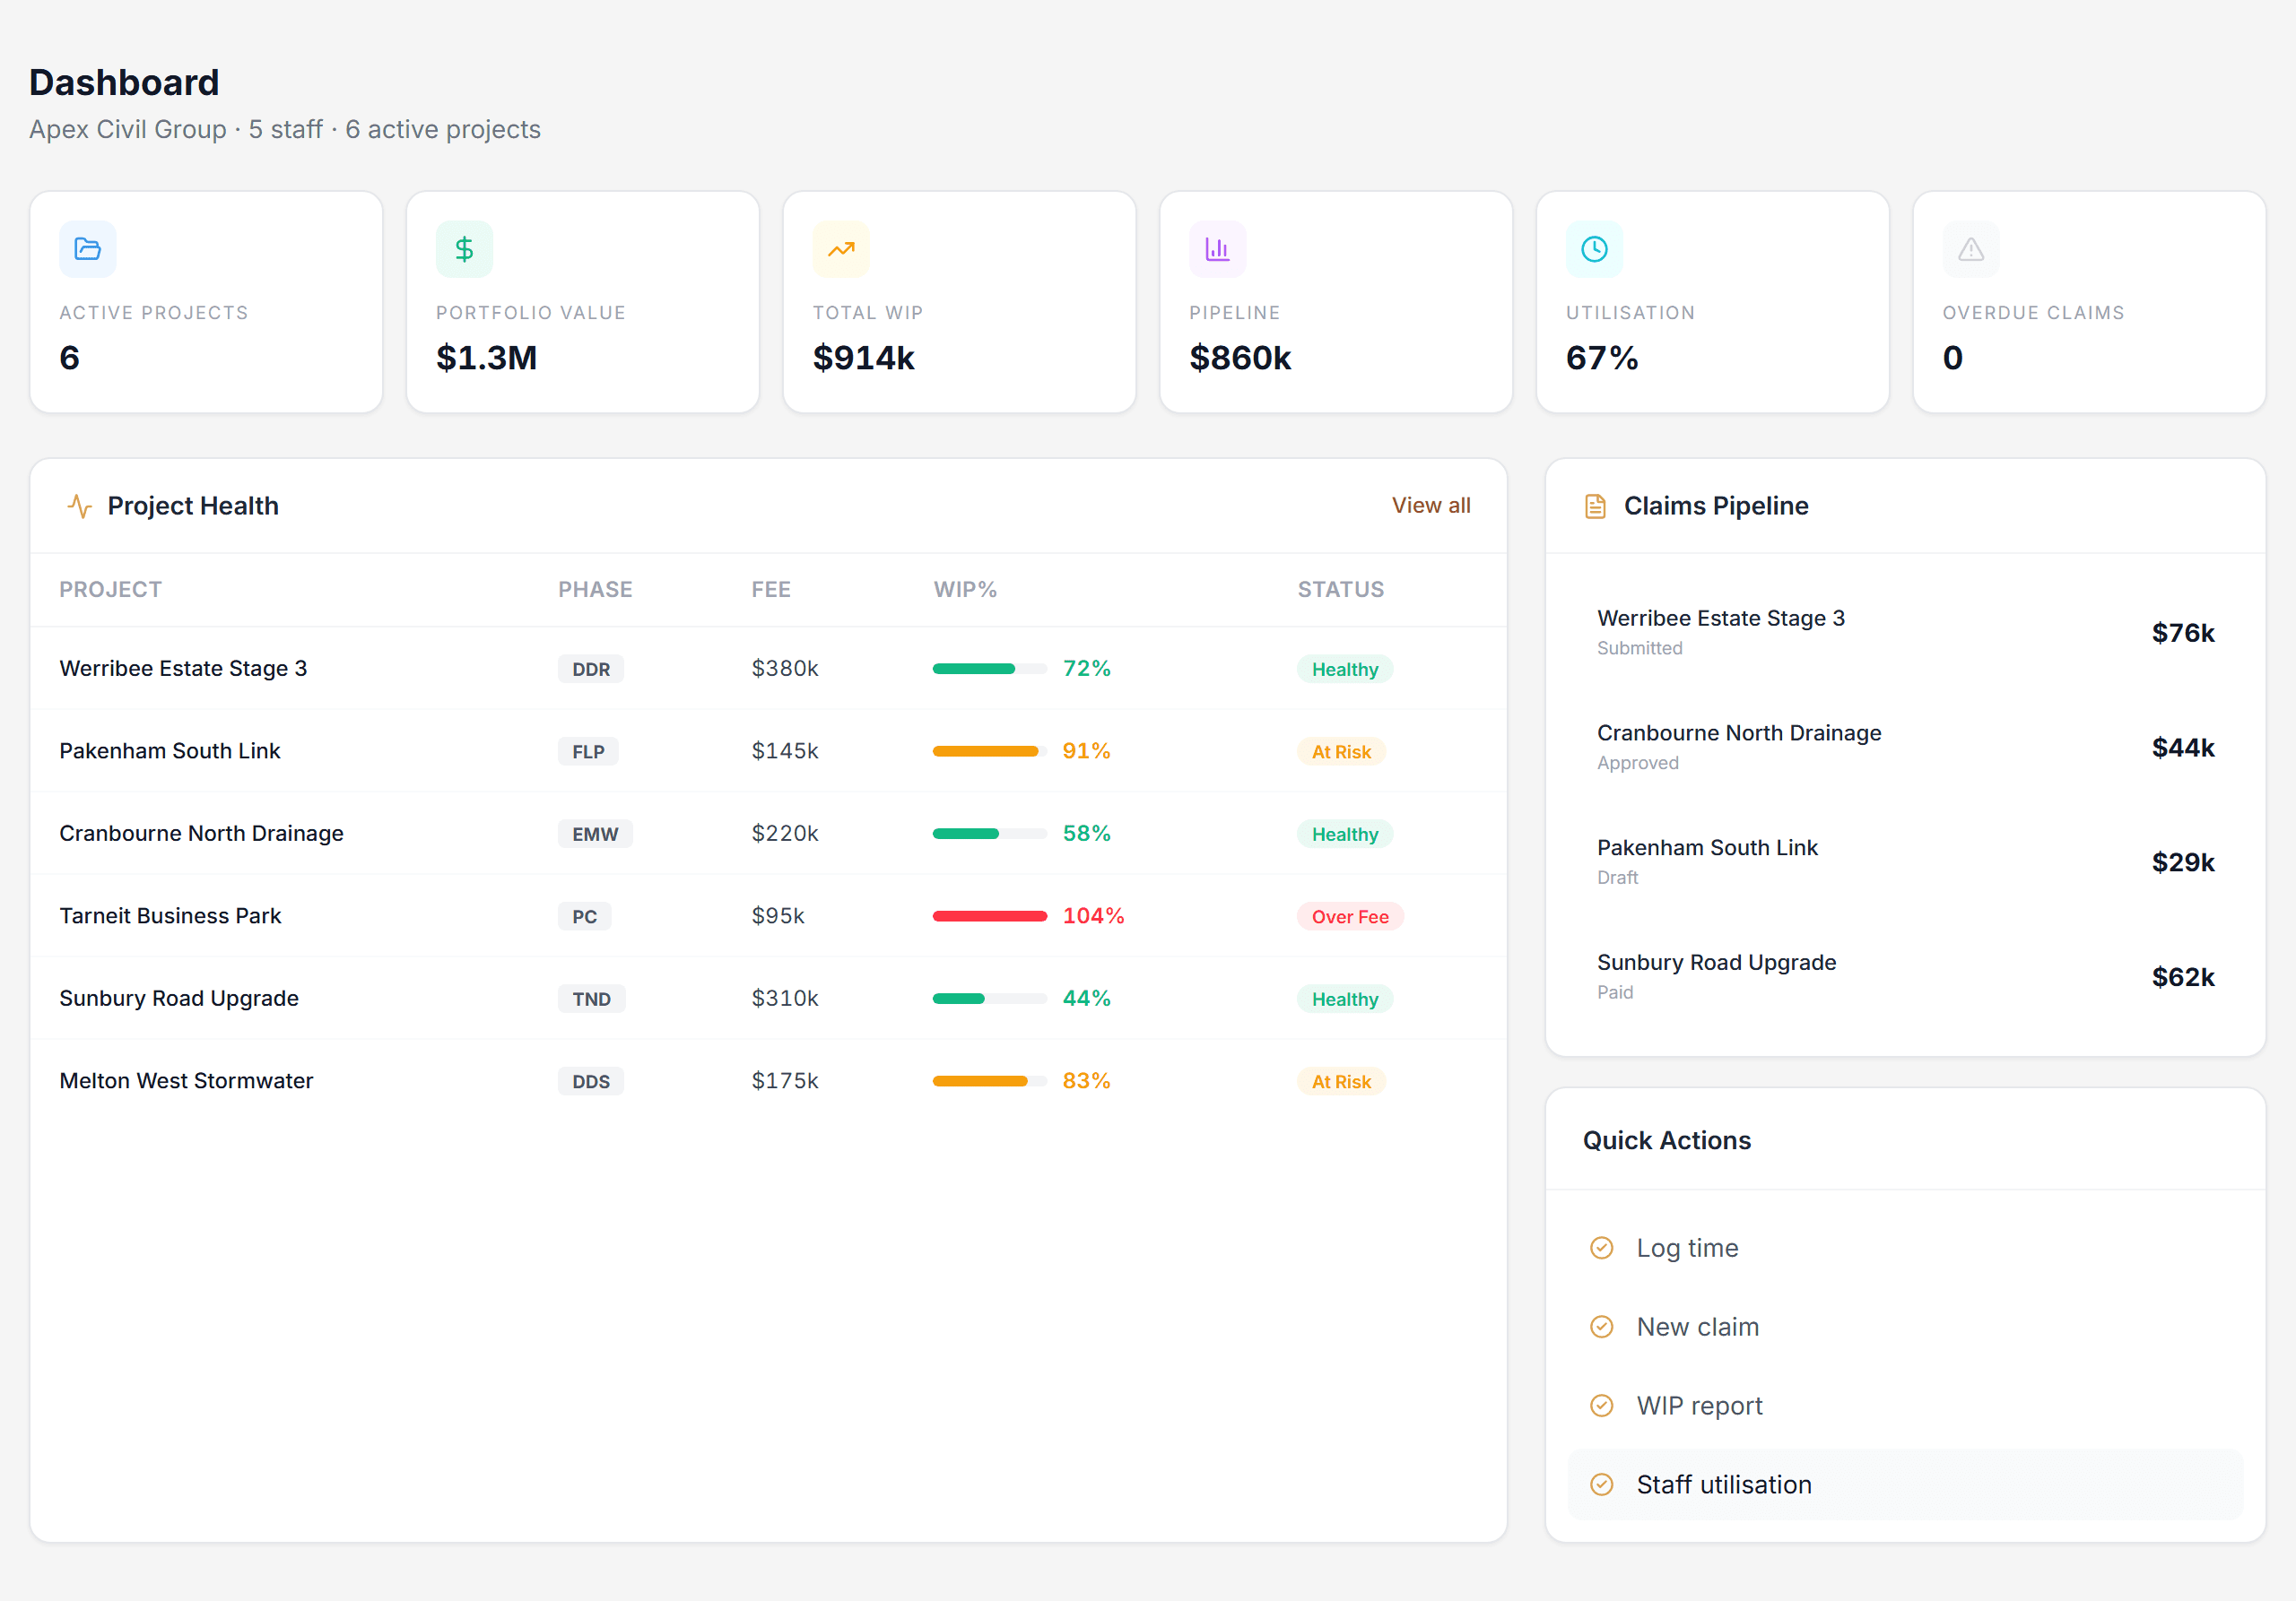
Task: Click the Over Fee status badge
Action: (1350, 916)
